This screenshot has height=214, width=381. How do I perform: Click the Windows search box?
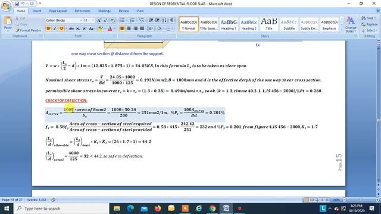pyautogui.click(x=62, y=209)
